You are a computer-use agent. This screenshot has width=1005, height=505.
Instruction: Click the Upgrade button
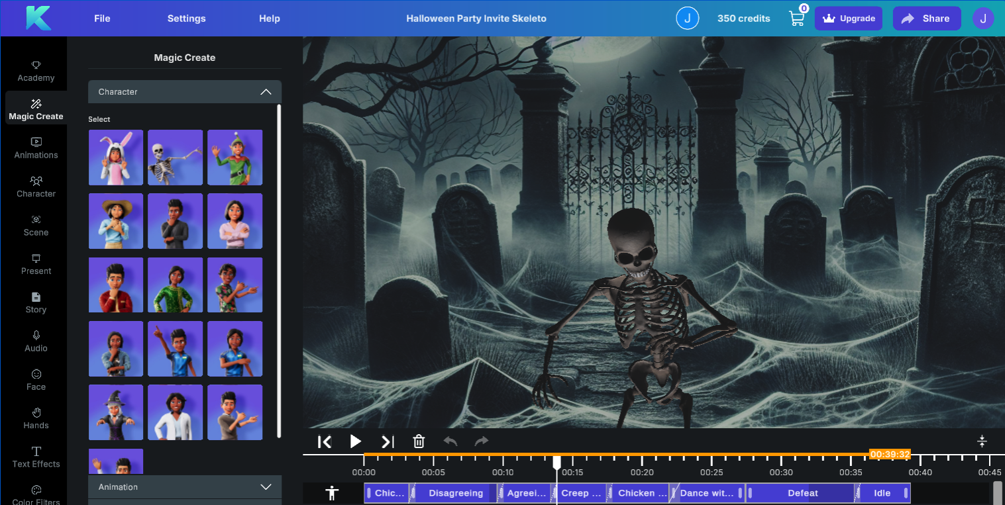pos(848,18)
